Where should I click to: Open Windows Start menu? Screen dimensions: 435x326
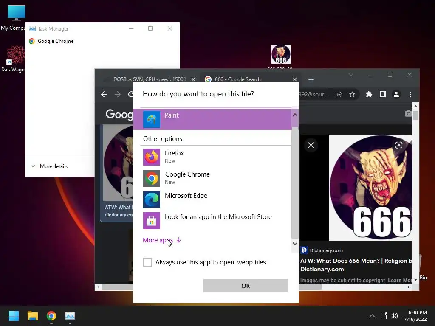[x=14, y=316]
